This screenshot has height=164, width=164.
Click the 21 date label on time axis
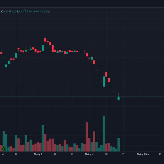click(x=72, y=154)
